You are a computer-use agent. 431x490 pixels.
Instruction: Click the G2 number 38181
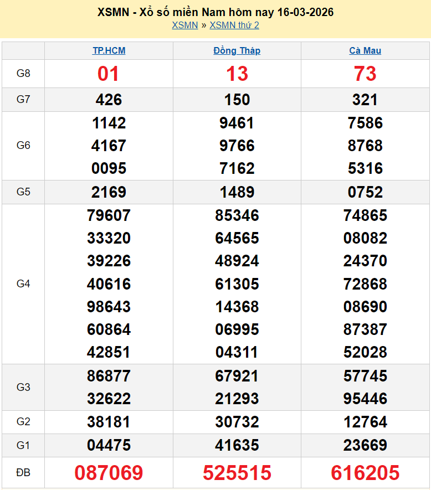click(109, 422)
